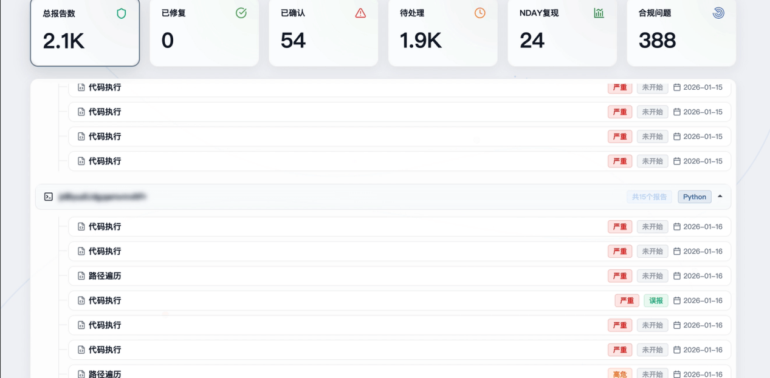The height and width of the screenshot is (378, 770).
Task: Click the shield icon on 总报告数 card
Action: pos(122,13)
